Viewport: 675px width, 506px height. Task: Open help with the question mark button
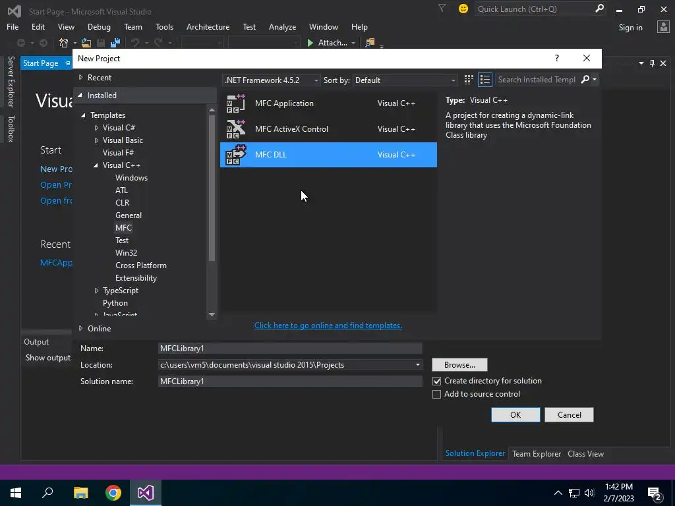[556, 58]
